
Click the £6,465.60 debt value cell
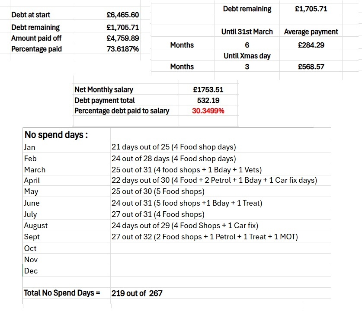pyautogui.click(x=122, y=15)
